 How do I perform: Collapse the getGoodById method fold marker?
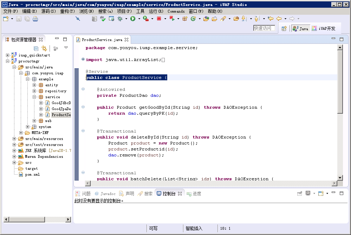tap(83, 107)
